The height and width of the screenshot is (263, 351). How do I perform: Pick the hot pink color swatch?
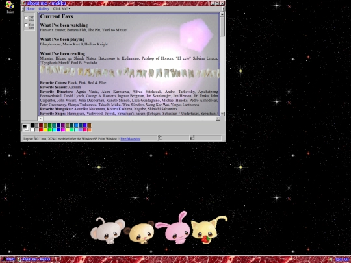(85, 129)
